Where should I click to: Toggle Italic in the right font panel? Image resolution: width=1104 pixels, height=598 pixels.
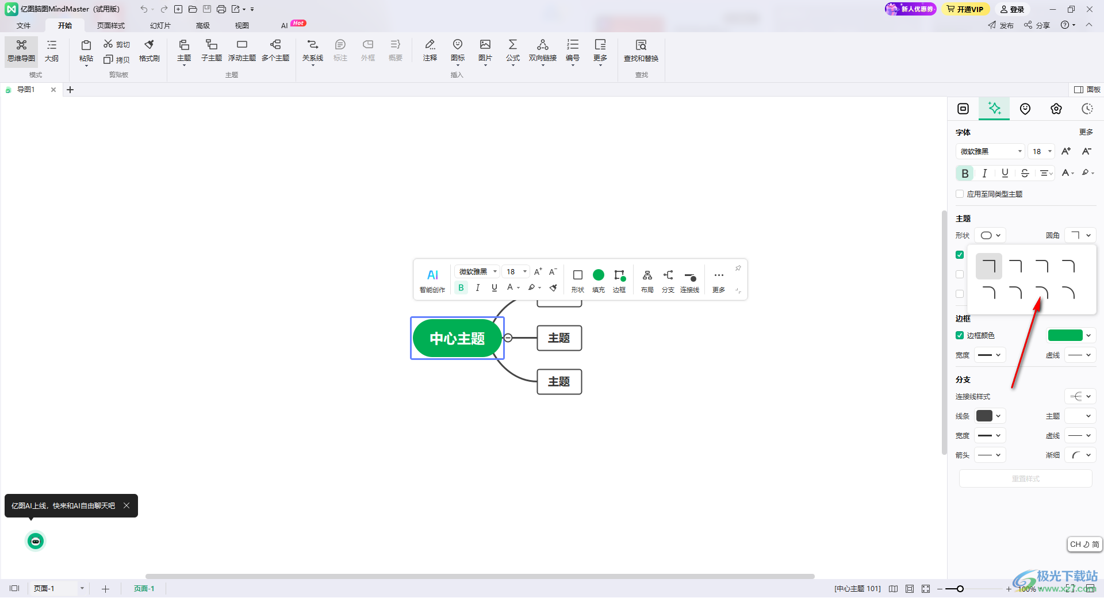coord(985,173)
